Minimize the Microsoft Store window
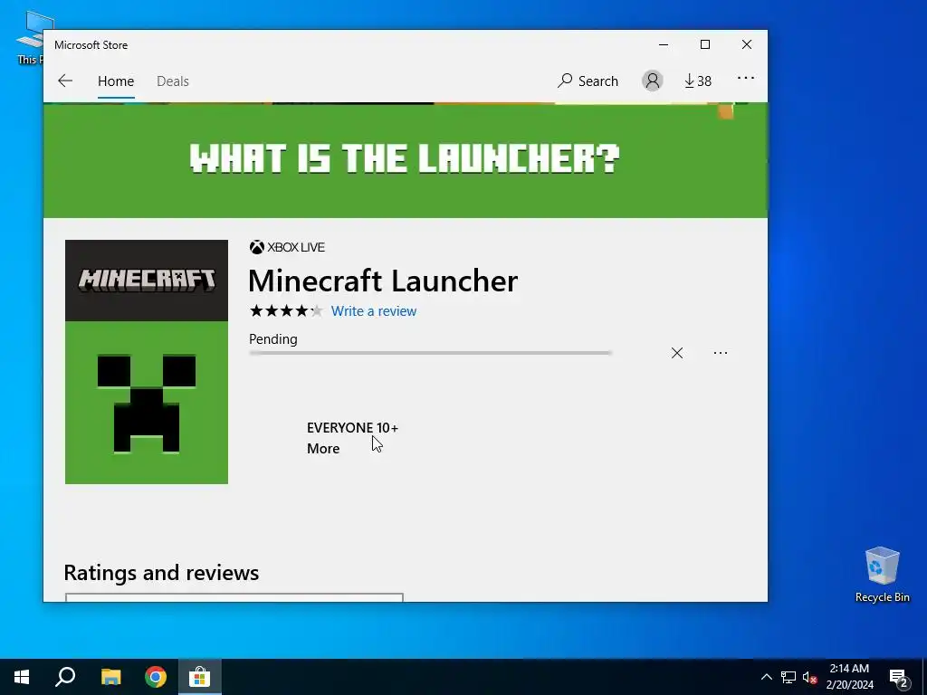 click(664, 45)
